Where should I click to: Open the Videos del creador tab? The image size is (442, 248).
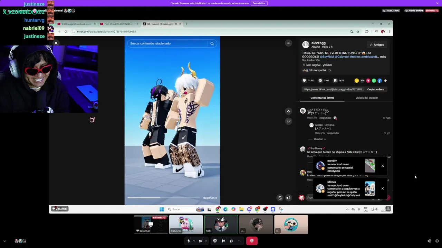pyautogui.click(x=367, y=98)
